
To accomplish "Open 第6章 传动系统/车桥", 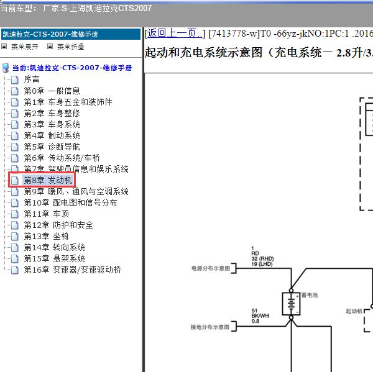I will click(x=62, y=158).
